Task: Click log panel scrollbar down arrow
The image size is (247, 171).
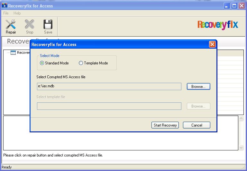Action: point(241,148)
